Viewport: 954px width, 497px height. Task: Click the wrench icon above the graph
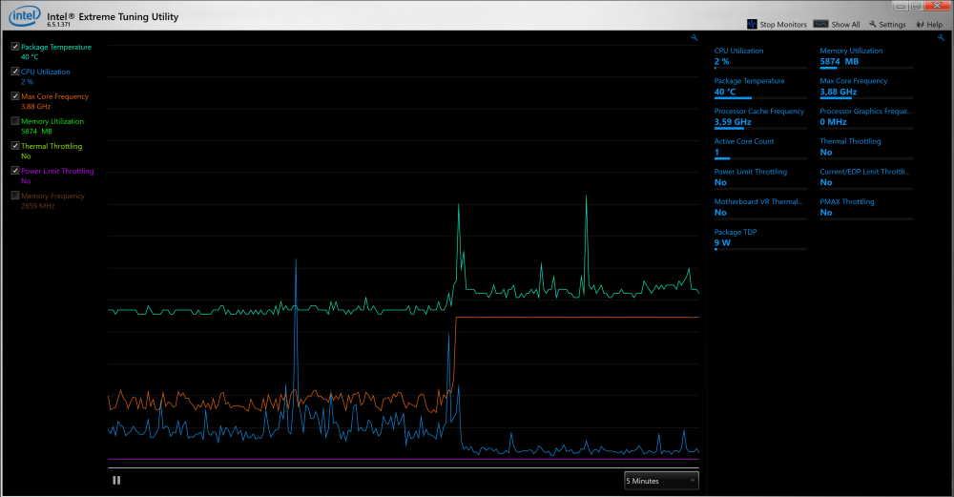click(x=694, y=38)
